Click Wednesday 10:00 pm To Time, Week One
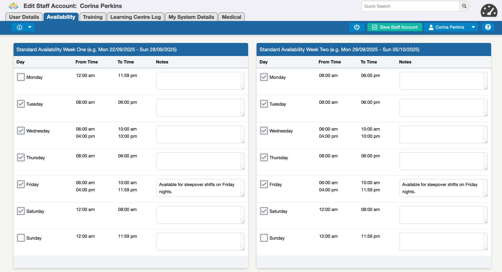502x272 pixels. coord(127,136)
